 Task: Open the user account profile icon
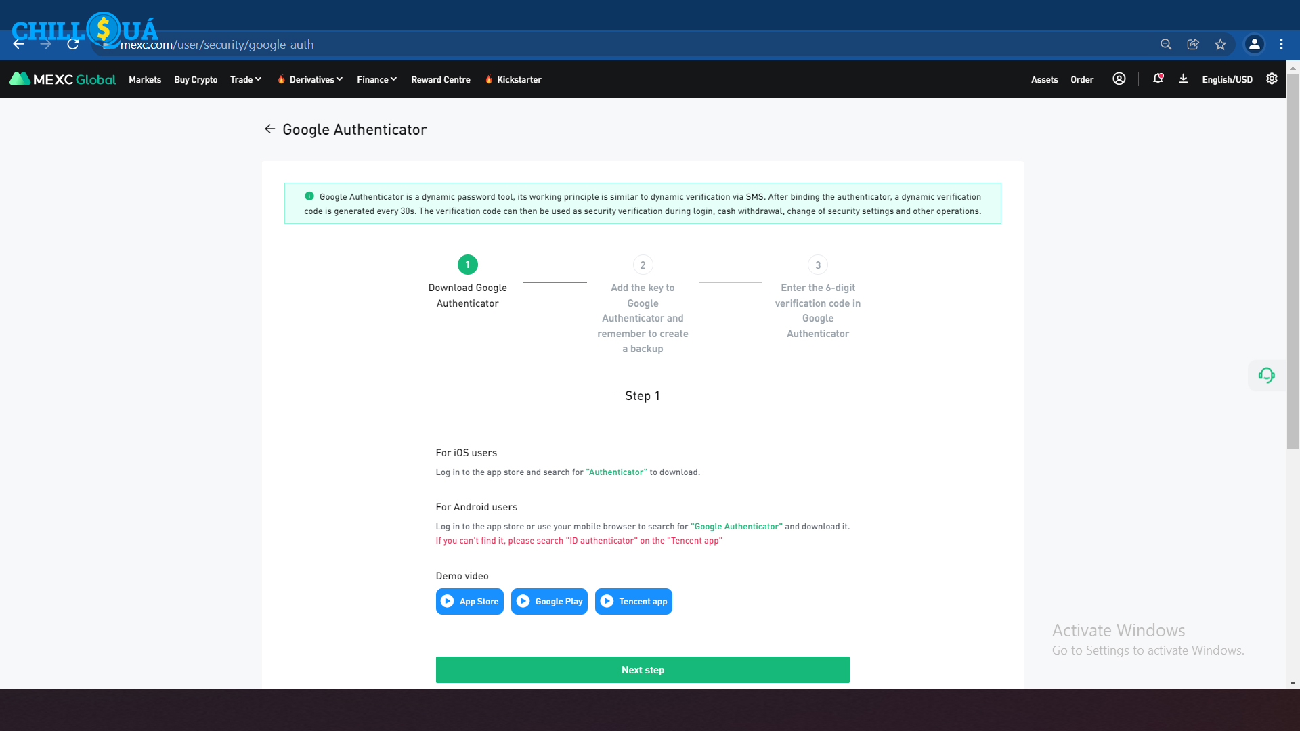tap(1119, 79)
